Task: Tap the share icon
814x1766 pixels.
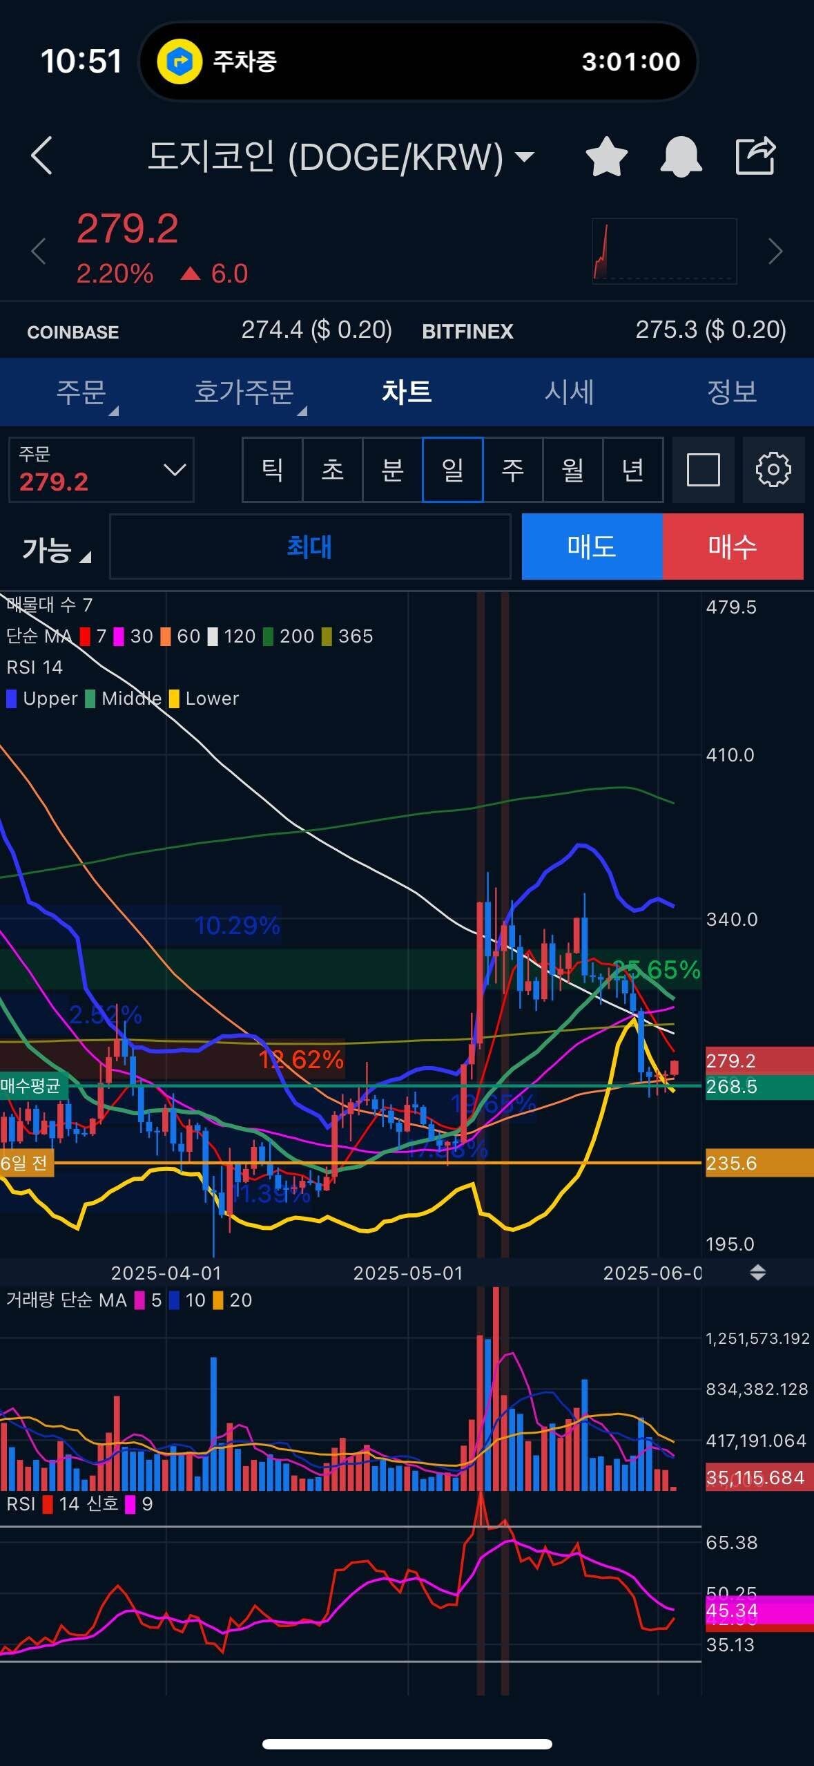Action: (x=755, y=155)
